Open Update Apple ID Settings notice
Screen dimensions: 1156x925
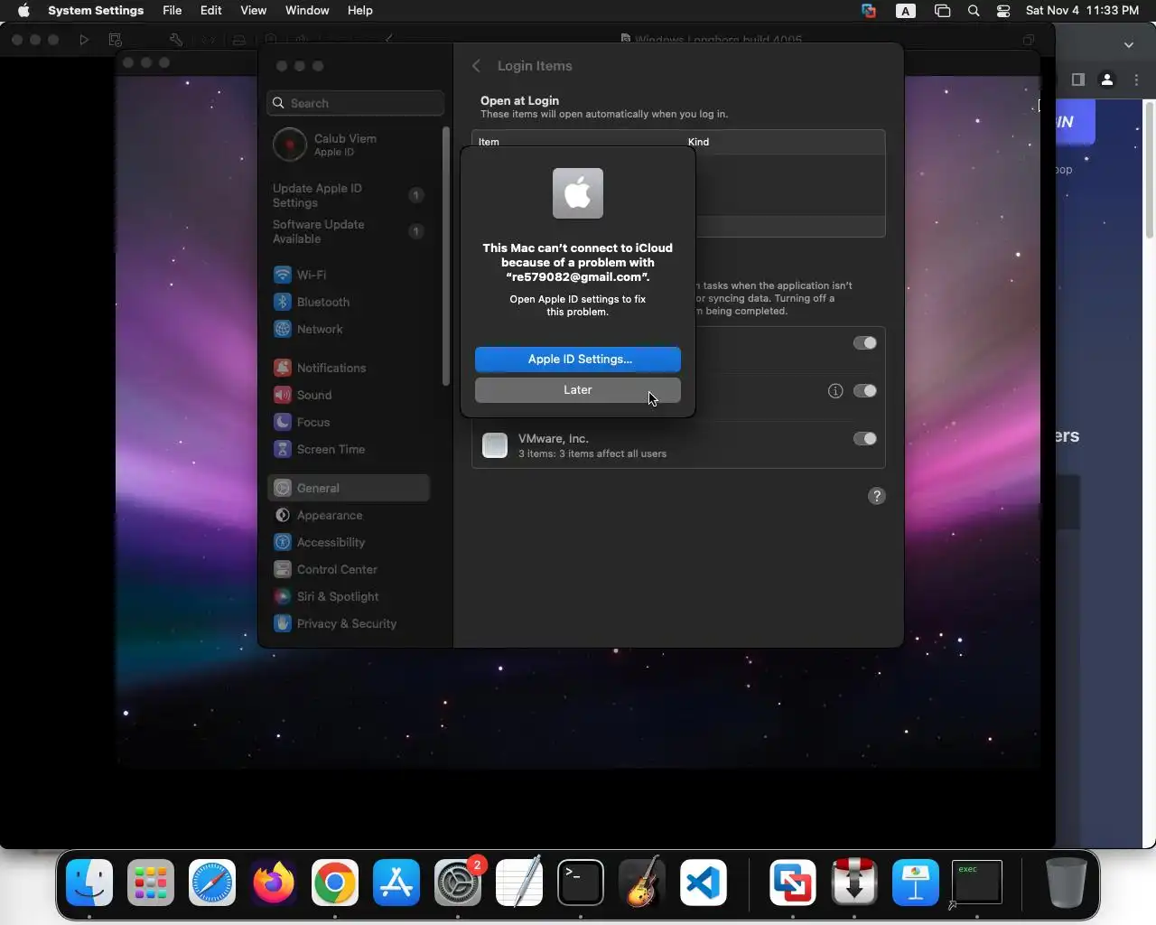point(349,195)
